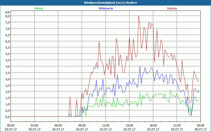Click the '15:00' time label
211x132 pixels.
pos(129,126)
